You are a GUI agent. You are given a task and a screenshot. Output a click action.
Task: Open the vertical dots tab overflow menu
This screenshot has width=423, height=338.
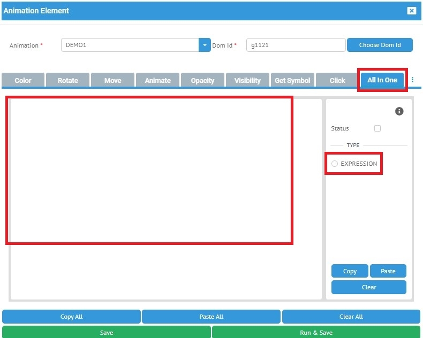(412, 80)
